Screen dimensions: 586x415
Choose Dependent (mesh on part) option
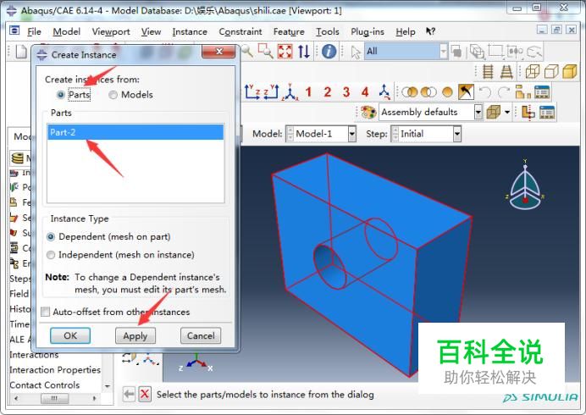pyautogui.click(x=51, y=236)
